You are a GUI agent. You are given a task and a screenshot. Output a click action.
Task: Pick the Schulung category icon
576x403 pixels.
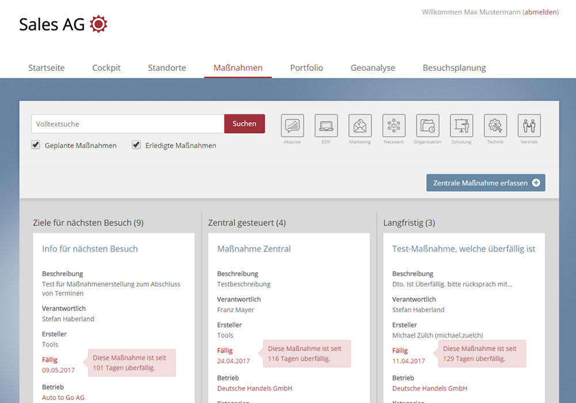(461, 126)
